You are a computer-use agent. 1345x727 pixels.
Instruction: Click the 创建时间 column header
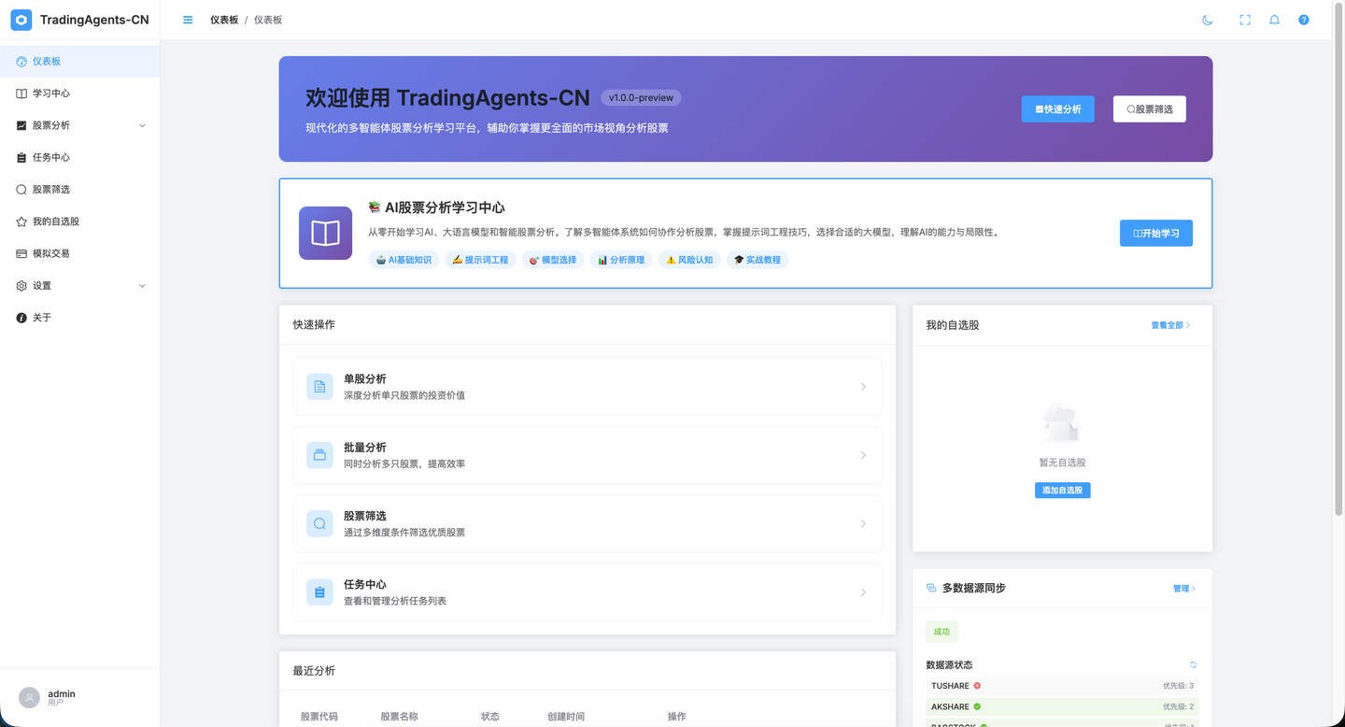click(566, 717)
